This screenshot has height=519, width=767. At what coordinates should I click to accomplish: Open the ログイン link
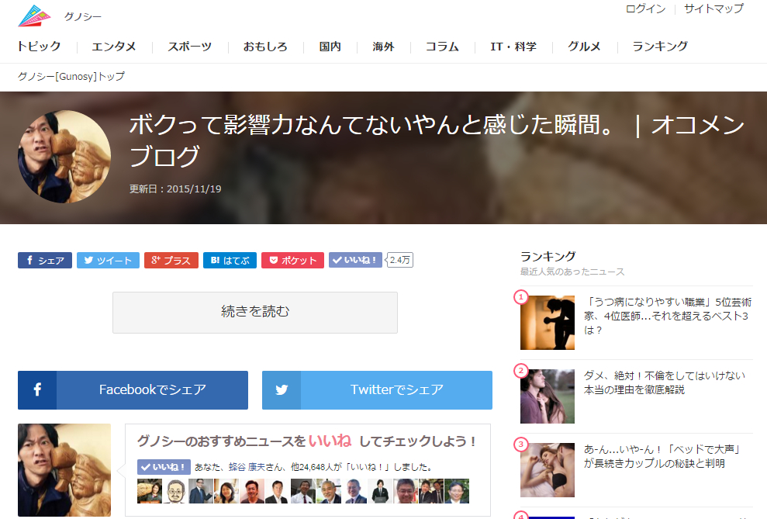(645, 9)
